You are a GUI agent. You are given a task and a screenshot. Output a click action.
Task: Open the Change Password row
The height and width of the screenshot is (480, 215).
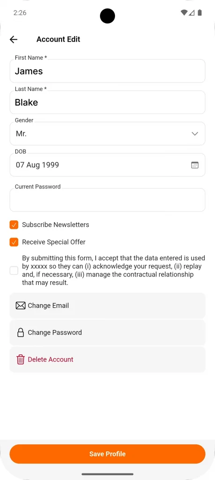click(x=107, y=332)
